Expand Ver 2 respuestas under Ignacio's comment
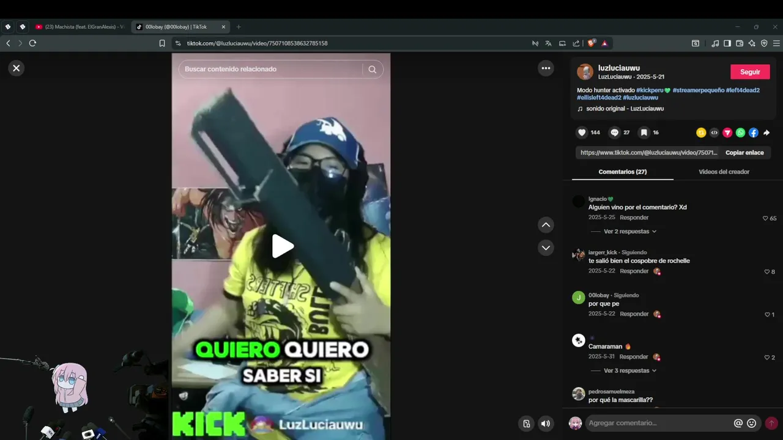The height and width of the screenshot is (440, 783). pos(629,232)
